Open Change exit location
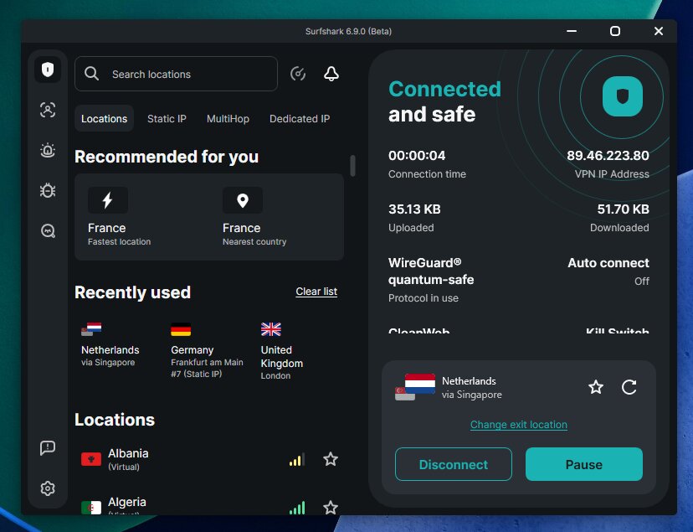 [518, 425]
